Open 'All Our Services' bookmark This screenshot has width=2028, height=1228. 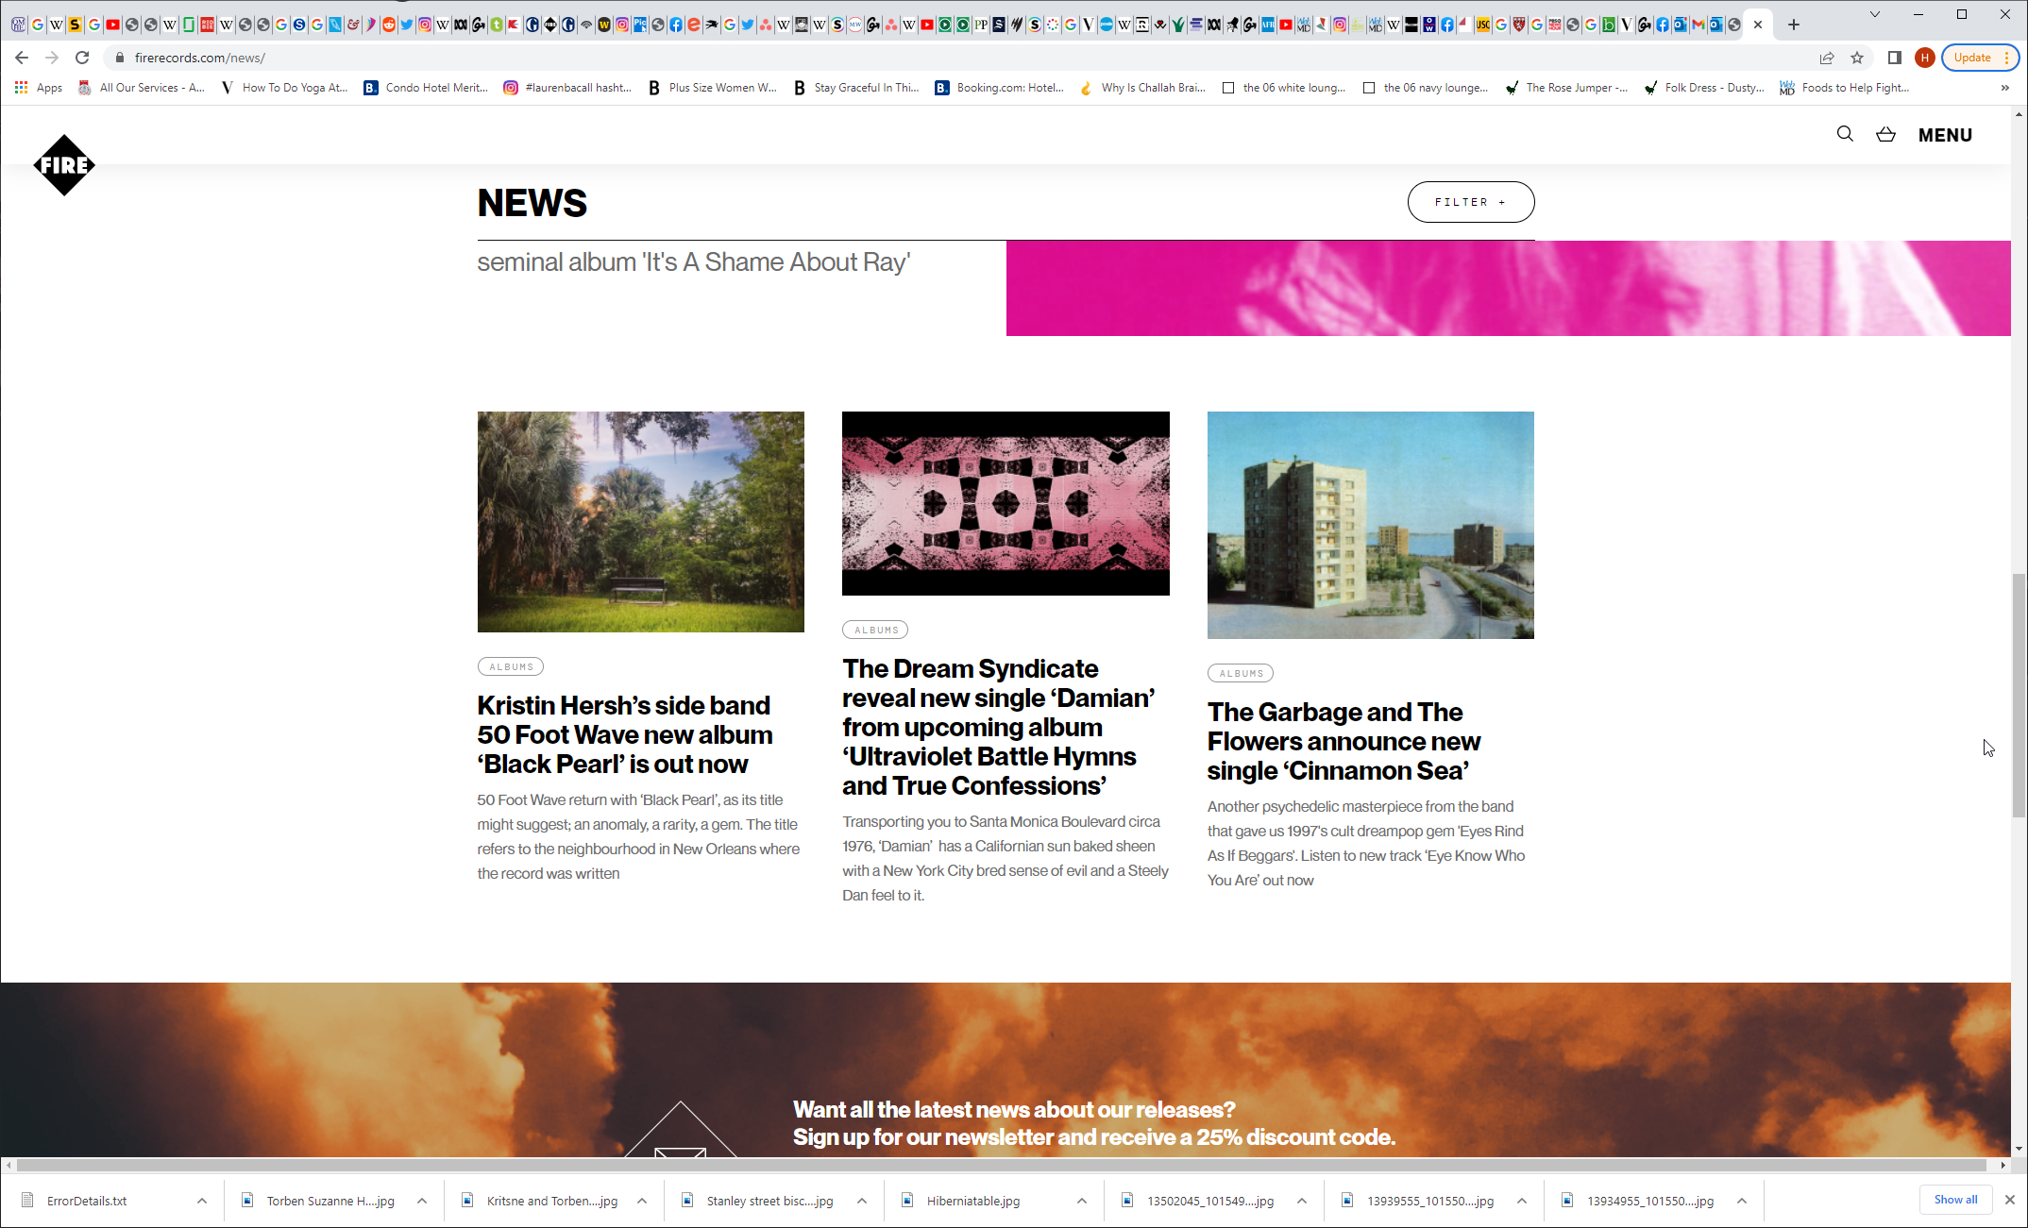142,88
